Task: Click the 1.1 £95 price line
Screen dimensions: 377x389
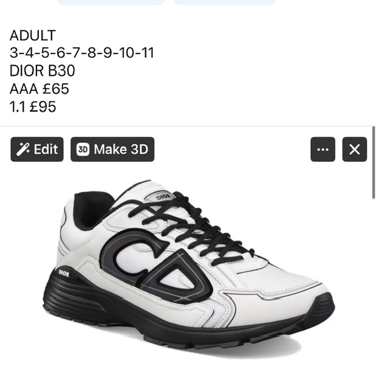Action: point(33,107)
